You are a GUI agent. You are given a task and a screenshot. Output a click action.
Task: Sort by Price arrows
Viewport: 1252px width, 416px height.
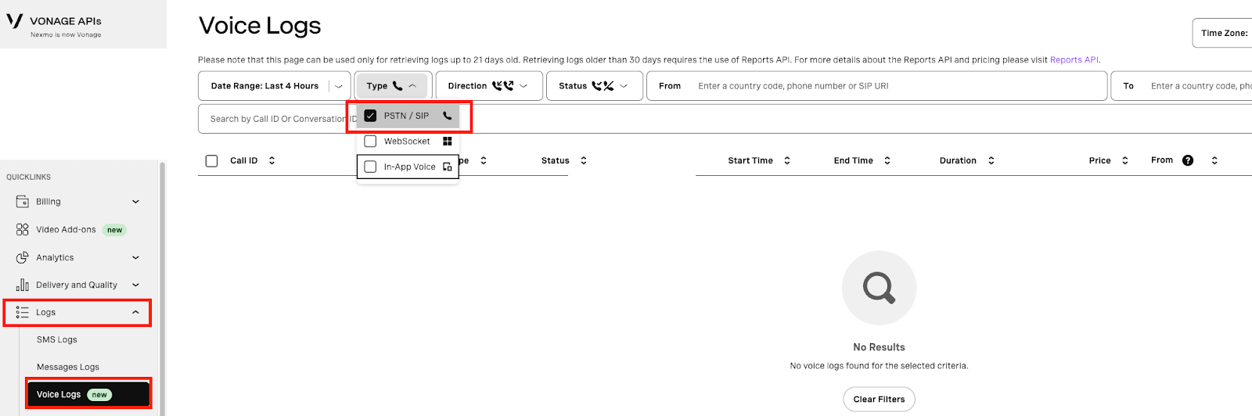(1125, 160)
